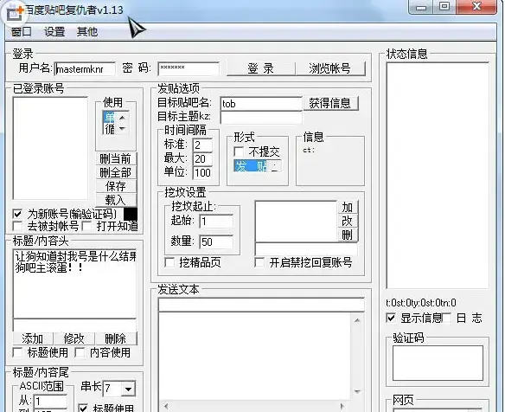Open the 发贴 形式 dropdown
Screen dimensions: 505x412
pyautogui.click(x=275, y=166)
